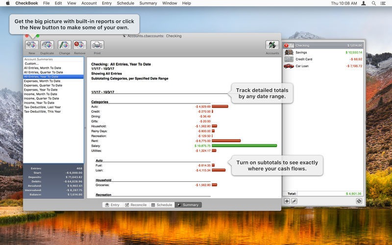Click the edit account pencil button
The image size is (392, 245).
[294, 201]
